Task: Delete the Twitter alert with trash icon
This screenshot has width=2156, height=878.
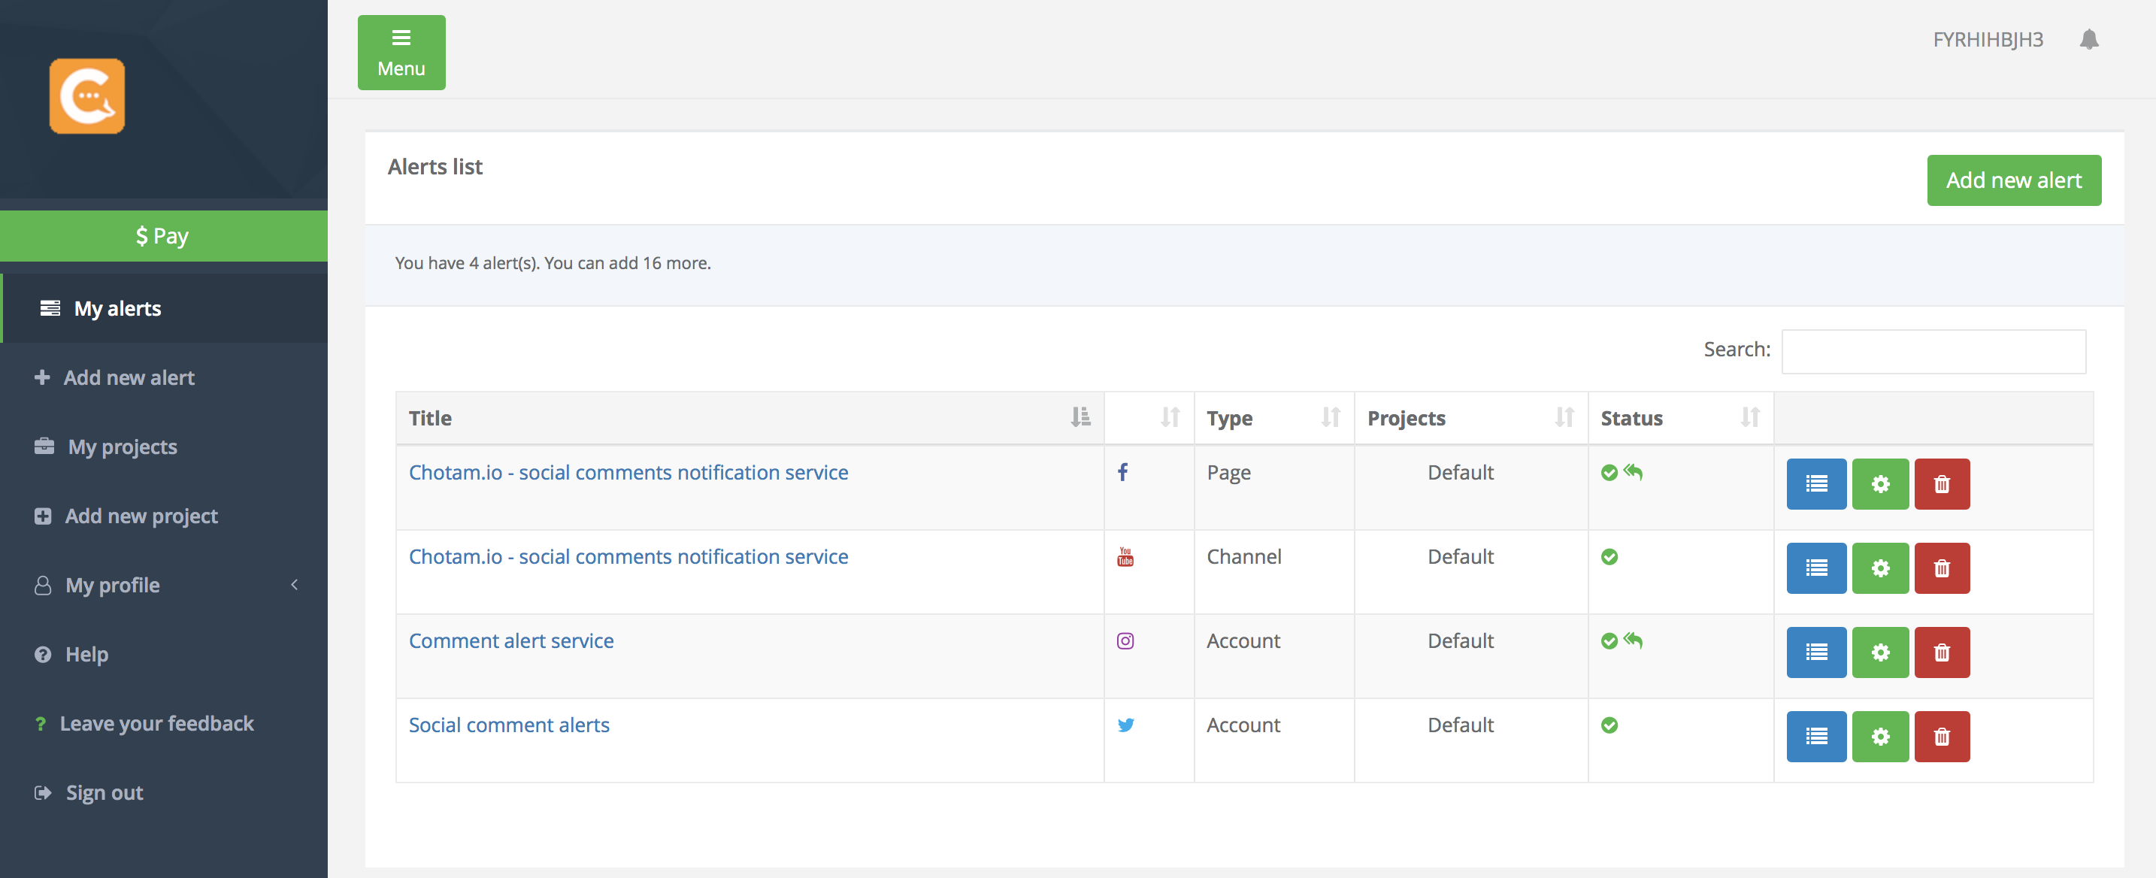Action: 1941,737
